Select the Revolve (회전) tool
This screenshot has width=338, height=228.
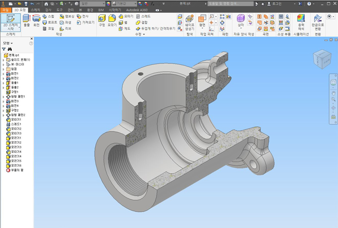pyautogui.click(x=37, y=21)
